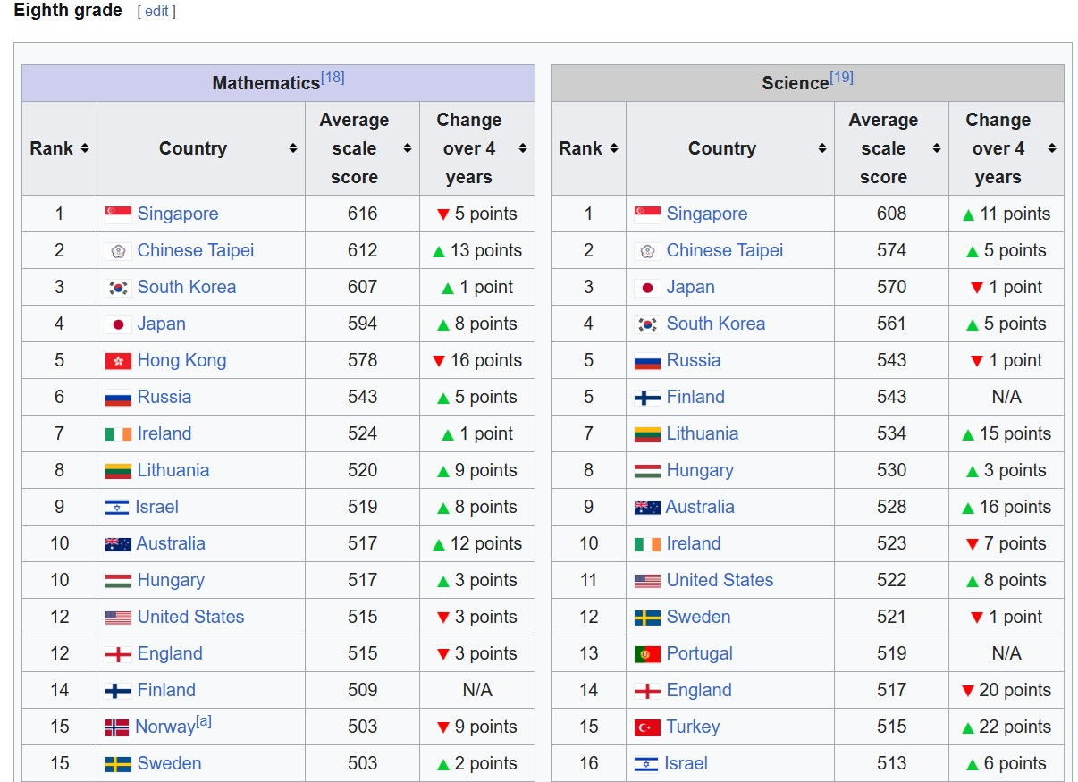Open Lithuania link in Science table
Image resolution: width=1078 pixels, height=782 pixels.
pos(703,433)
